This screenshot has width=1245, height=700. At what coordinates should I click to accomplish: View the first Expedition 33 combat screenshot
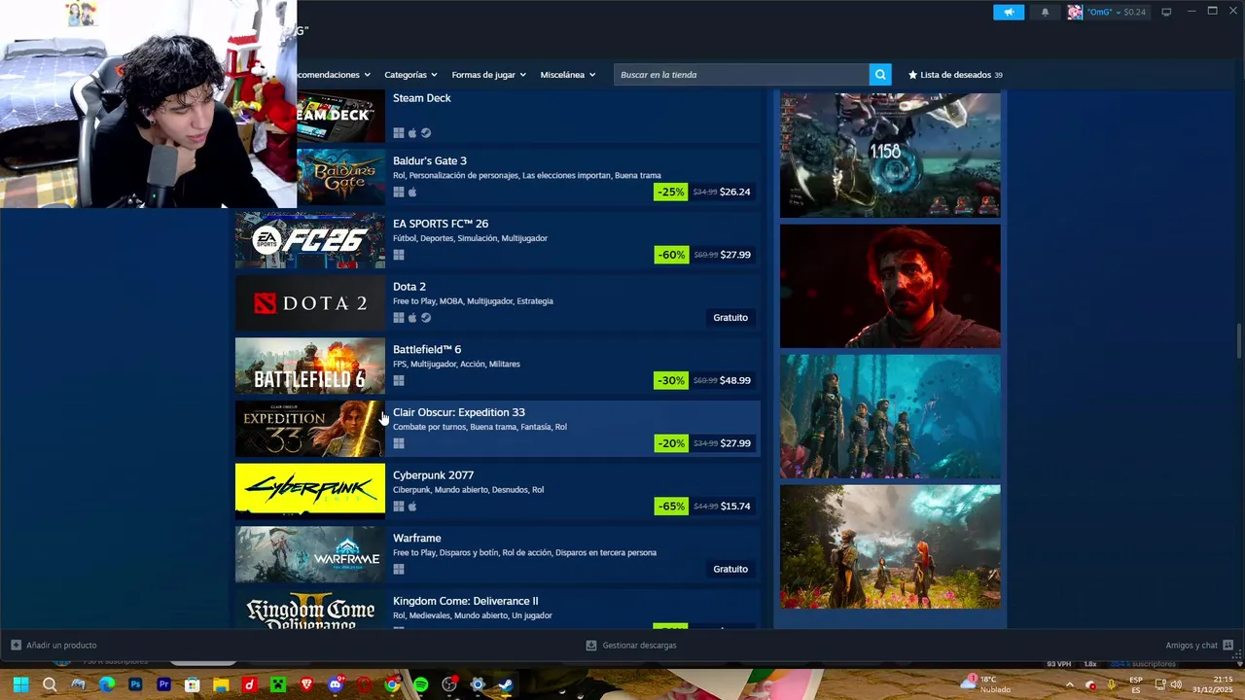pyautogui.click(x=890, y=156)
